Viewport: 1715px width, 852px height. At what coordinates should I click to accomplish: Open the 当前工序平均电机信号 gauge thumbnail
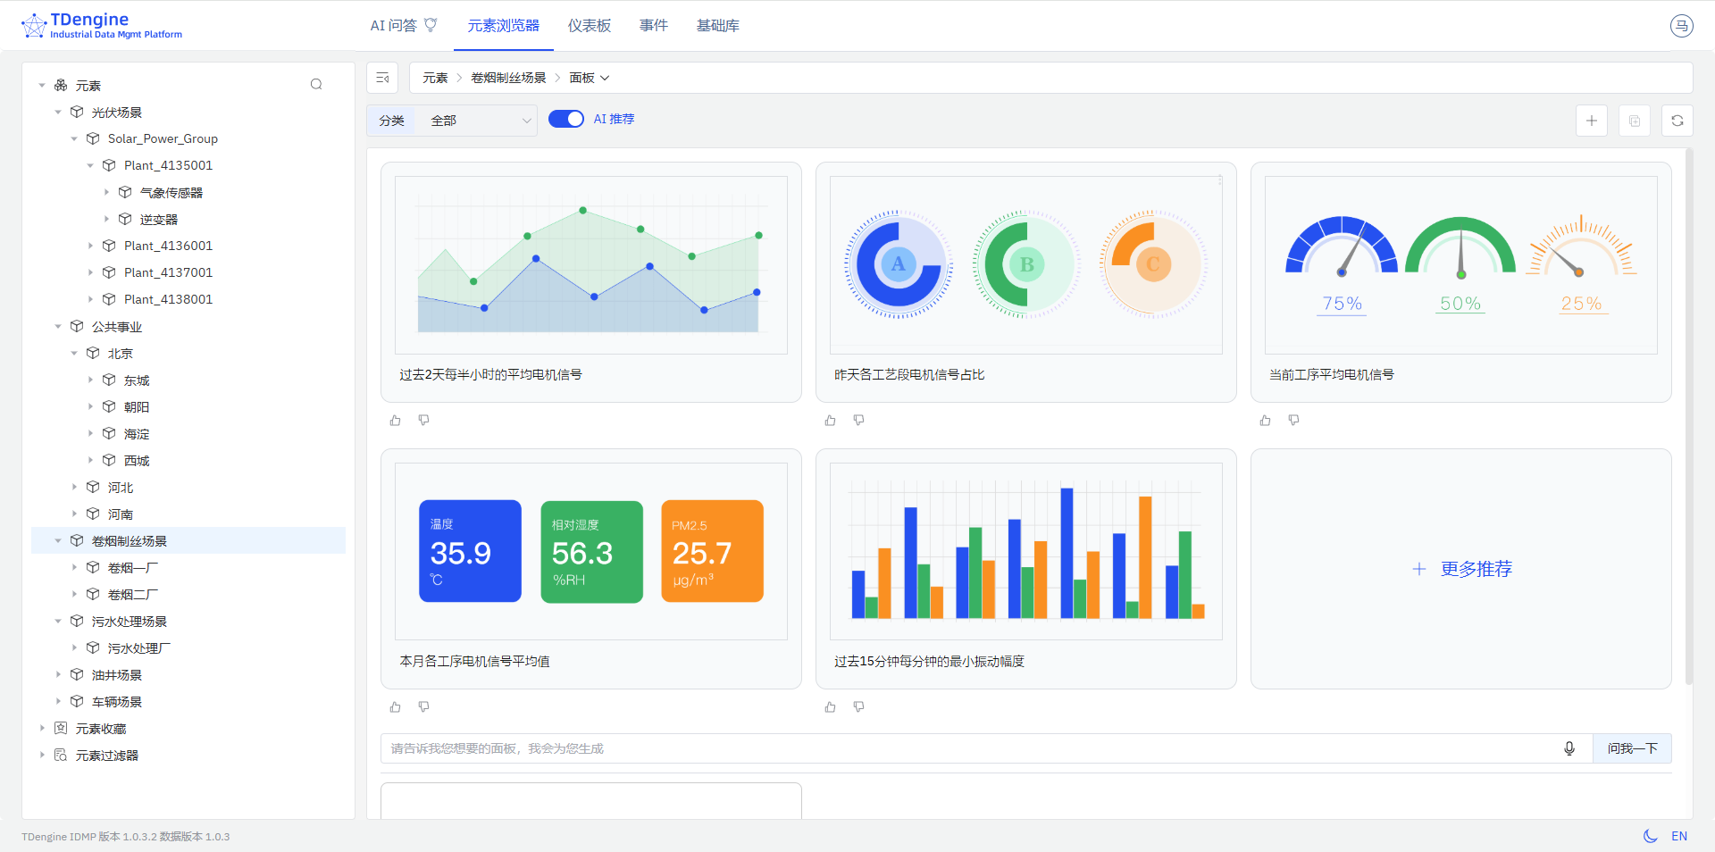pos(1461,265)
